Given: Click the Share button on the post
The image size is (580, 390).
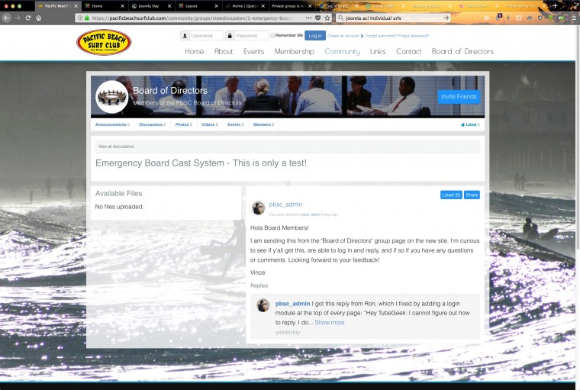Looking at the screenshot, I should coord(472,195).
